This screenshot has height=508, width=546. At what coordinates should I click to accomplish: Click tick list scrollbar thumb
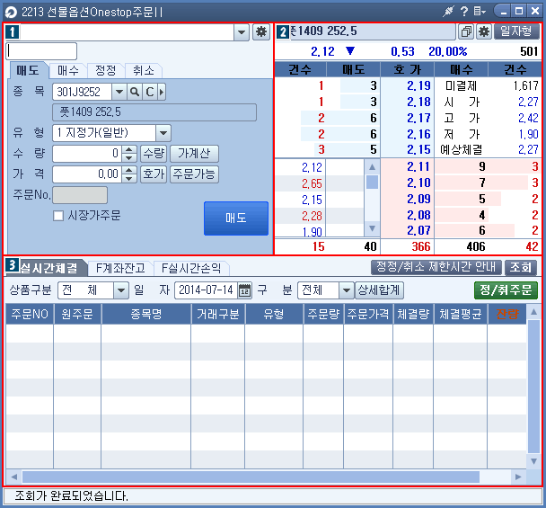pyautogui.click(x=373, y=182)
